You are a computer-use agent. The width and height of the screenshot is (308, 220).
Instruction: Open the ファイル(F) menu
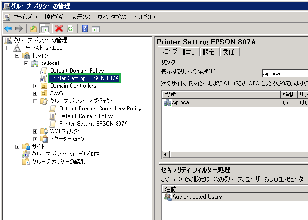click(25, 17)
